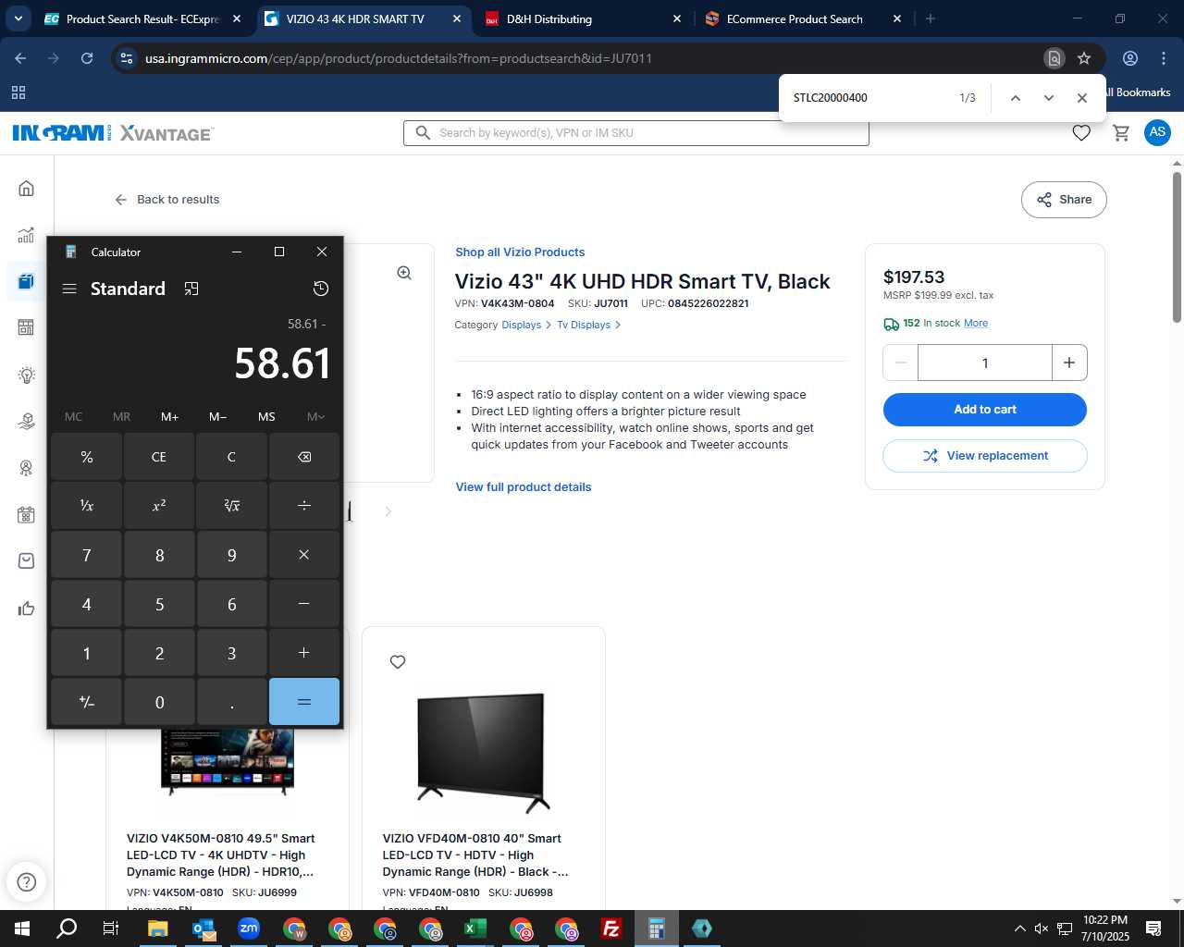Screen dimensions: 1184x947
Task: Click the x squared key
Action: pyautogui.click(x=159, y=506)
